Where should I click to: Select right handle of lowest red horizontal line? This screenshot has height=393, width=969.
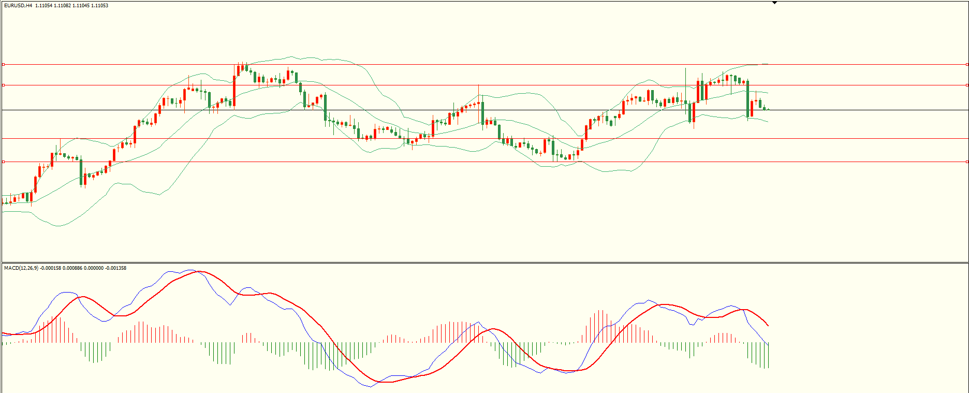tap(967, 162)
